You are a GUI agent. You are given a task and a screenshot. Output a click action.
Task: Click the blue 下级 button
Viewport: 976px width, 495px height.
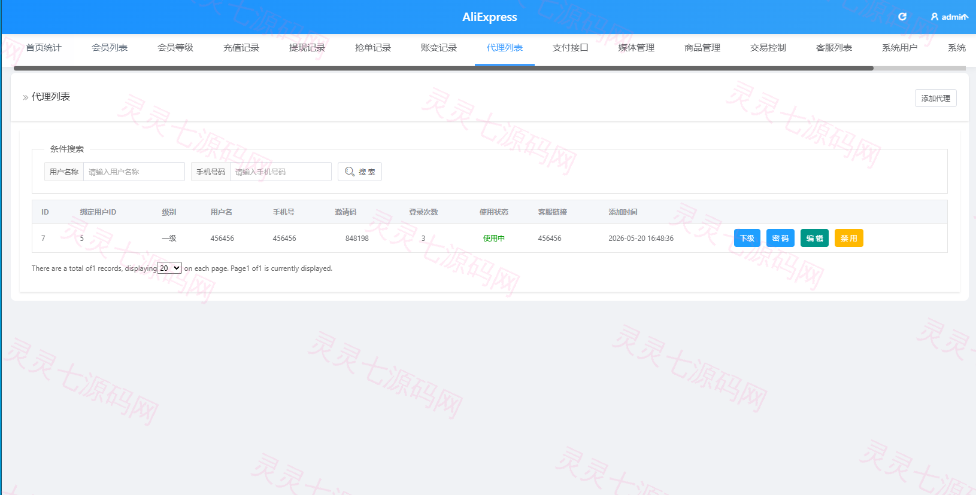pos(747,238)
